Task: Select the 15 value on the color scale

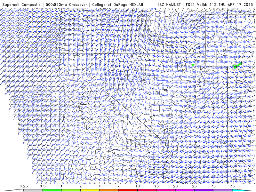Action: pos(156,186)
